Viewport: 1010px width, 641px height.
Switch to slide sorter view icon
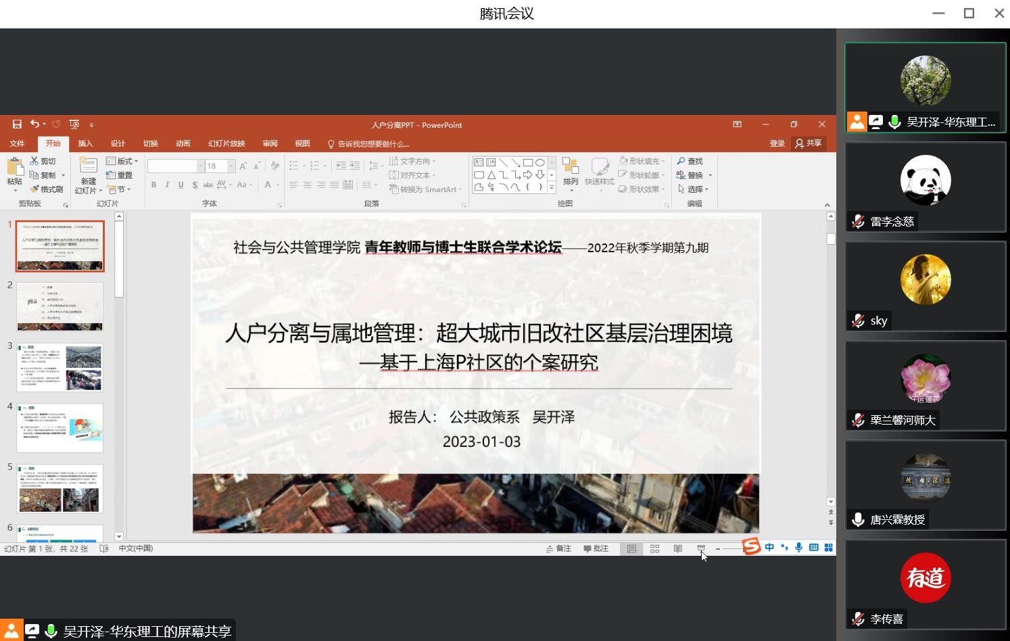[x=654, y=548]
